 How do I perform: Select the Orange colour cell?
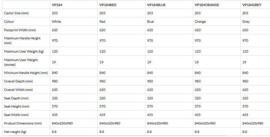coord(200,21)
